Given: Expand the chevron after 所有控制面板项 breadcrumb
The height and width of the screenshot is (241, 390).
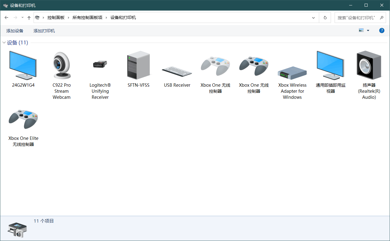Looking at the screenshot, I should pos(107,18).
